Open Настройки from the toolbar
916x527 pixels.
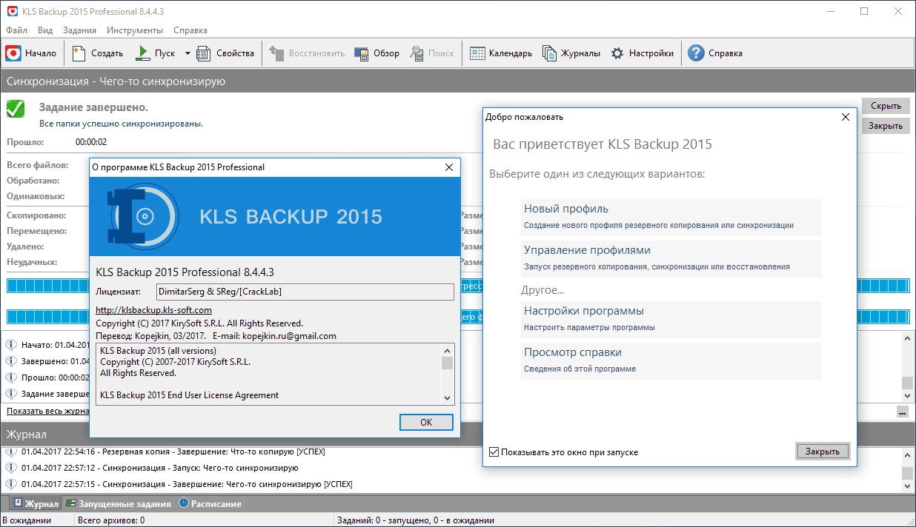(643, 53)
